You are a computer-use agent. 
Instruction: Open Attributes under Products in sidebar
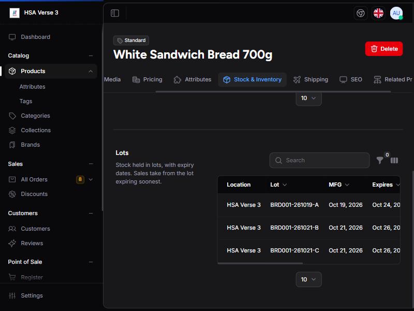pyautogui.click(x=32, y=87)
